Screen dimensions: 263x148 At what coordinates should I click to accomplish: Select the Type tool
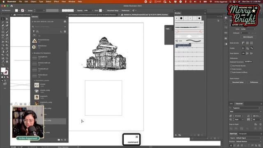[x=3, y=29]
